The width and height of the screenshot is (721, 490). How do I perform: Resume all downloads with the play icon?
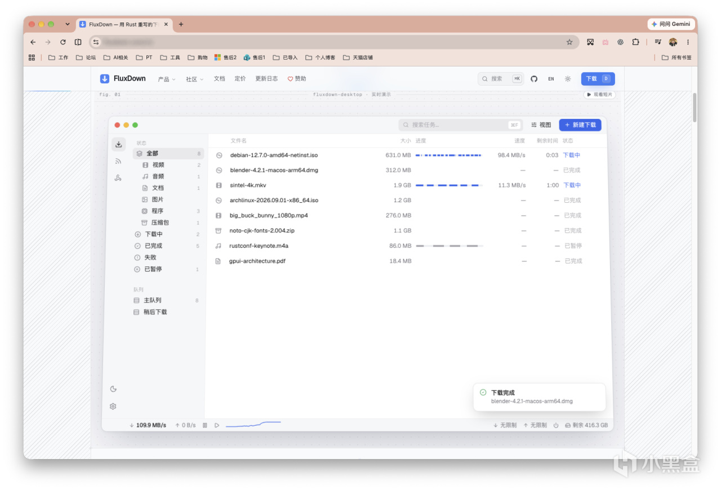coord(217,425)
